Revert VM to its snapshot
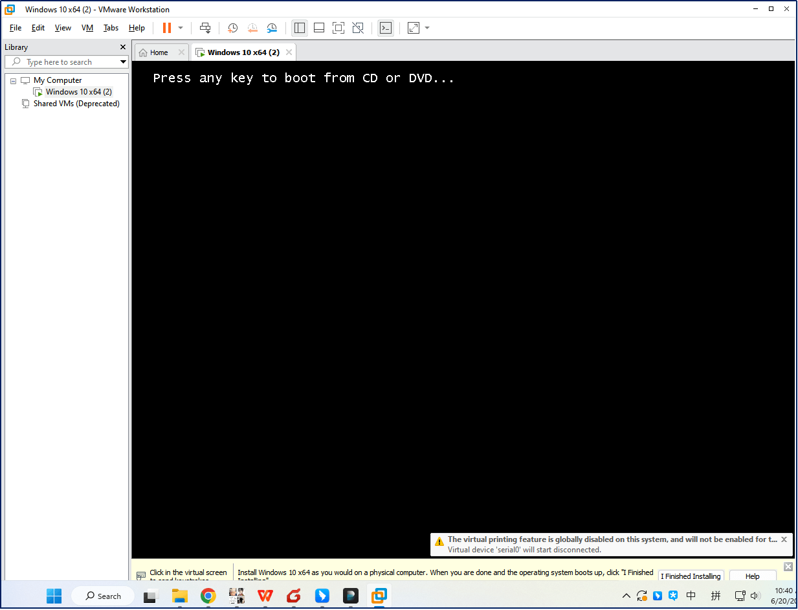This screenshot has width=798, height=610. pos(252,28)
